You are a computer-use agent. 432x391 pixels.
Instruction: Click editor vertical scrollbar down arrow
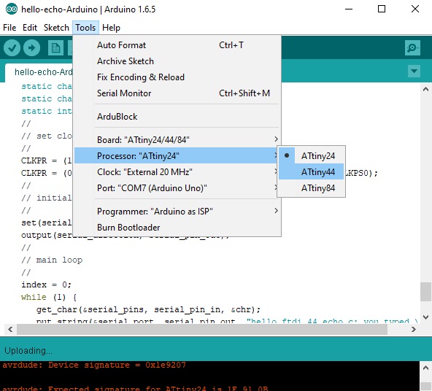pyautogui.click(x=425, y=317)
